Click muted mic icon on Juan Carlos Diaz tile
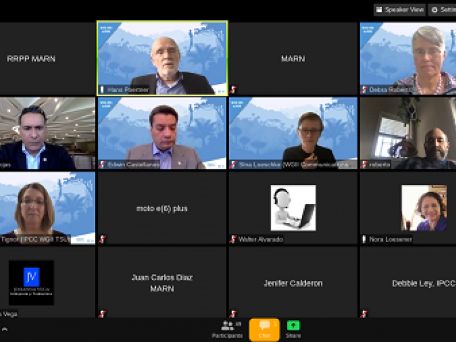 [102, 314]
